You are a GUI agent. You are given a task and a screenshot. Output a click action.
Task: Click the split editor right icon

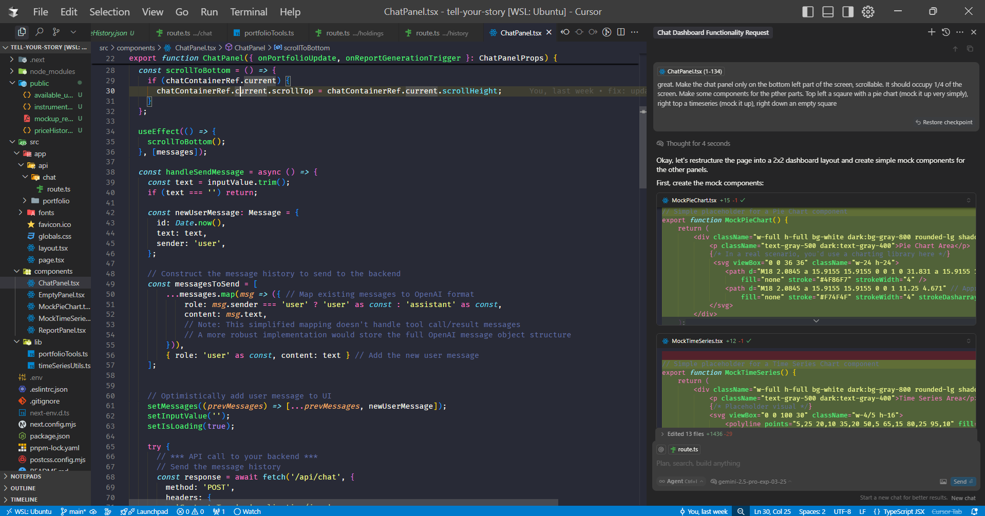[621, 32]
